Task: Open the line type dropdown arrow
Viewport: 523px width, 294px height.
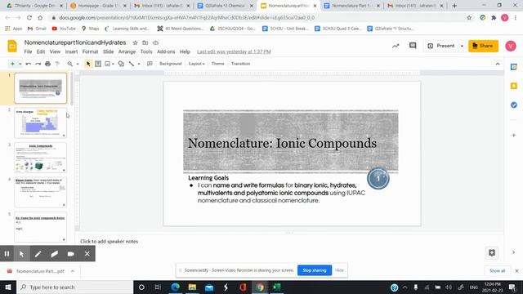Action: (139, 64)
